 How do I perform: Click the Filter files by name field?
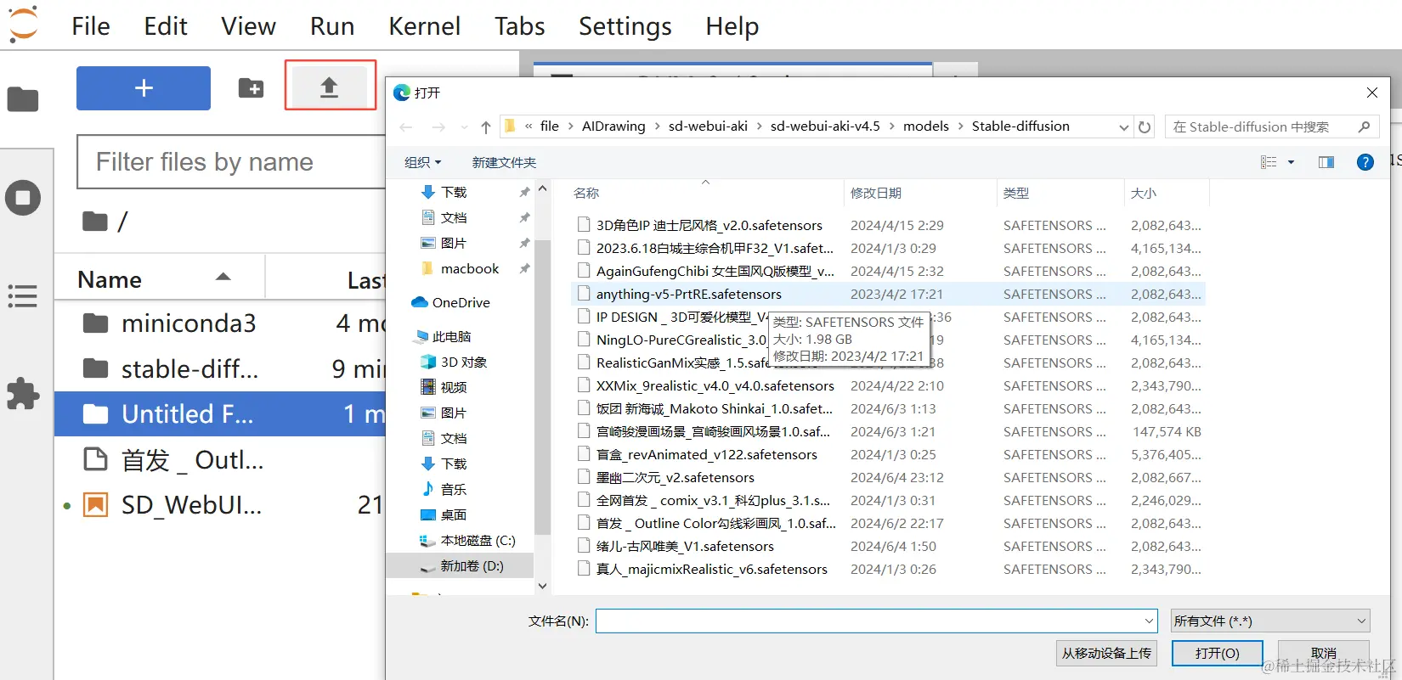232,161
